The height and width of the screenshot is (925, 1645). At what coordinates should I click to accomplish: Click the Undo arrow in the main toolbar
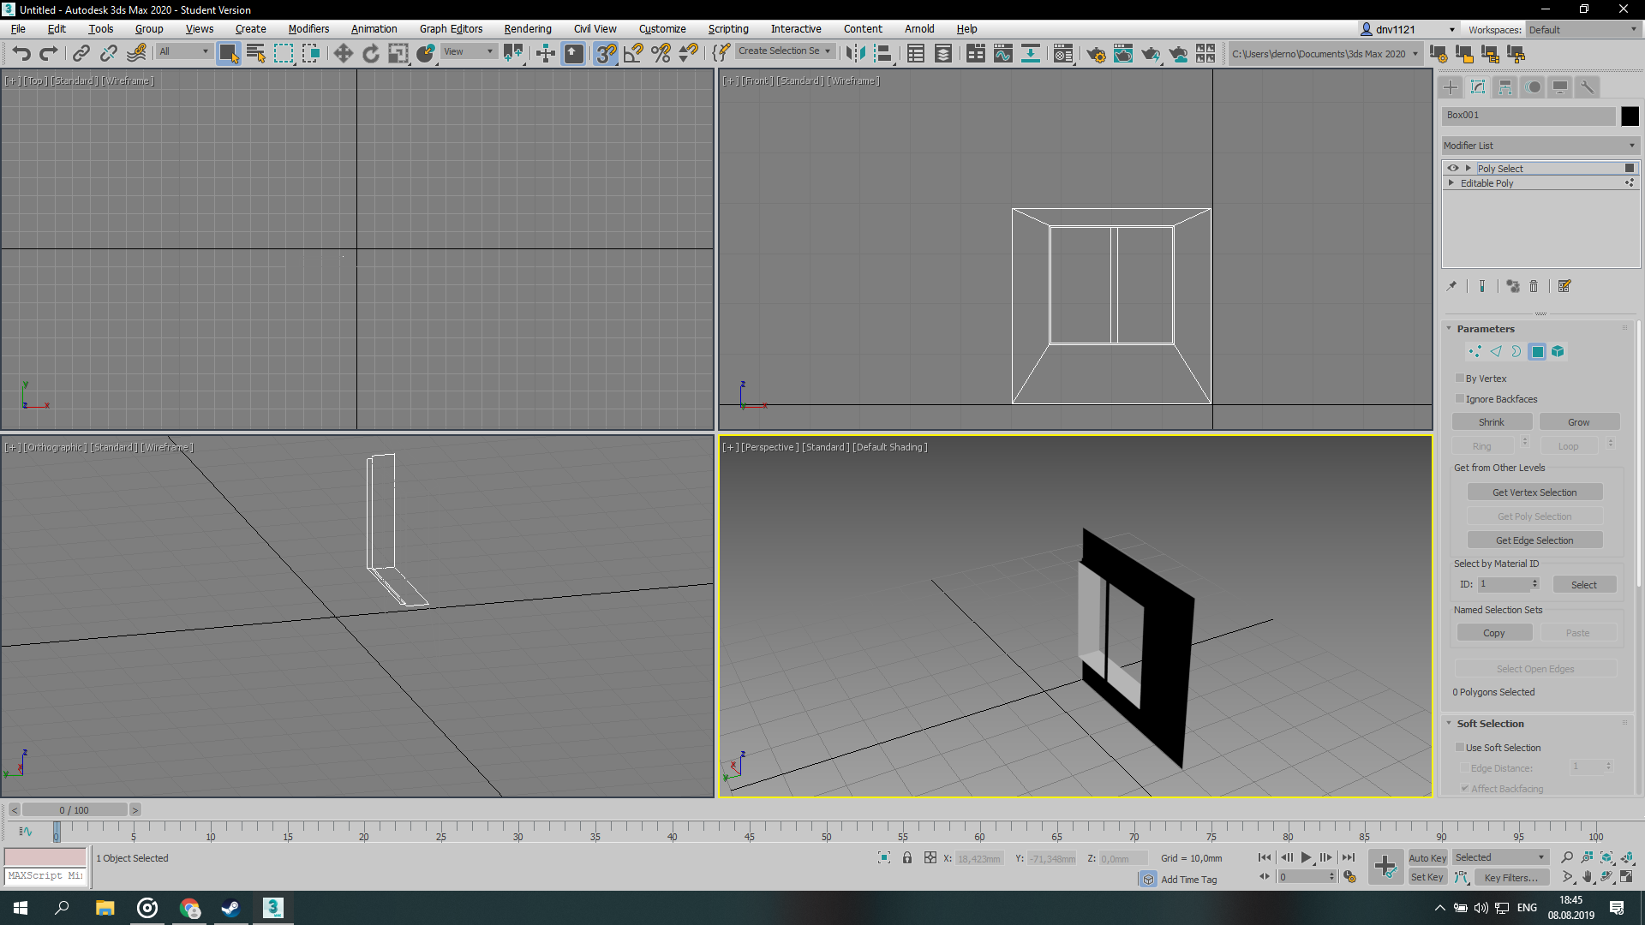(21, 54)
